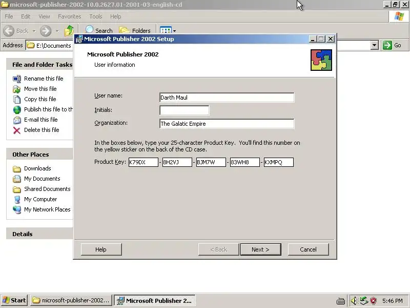Toggle the Folders pane button
This screenshot has width=410, height=308.
(135, 31)
